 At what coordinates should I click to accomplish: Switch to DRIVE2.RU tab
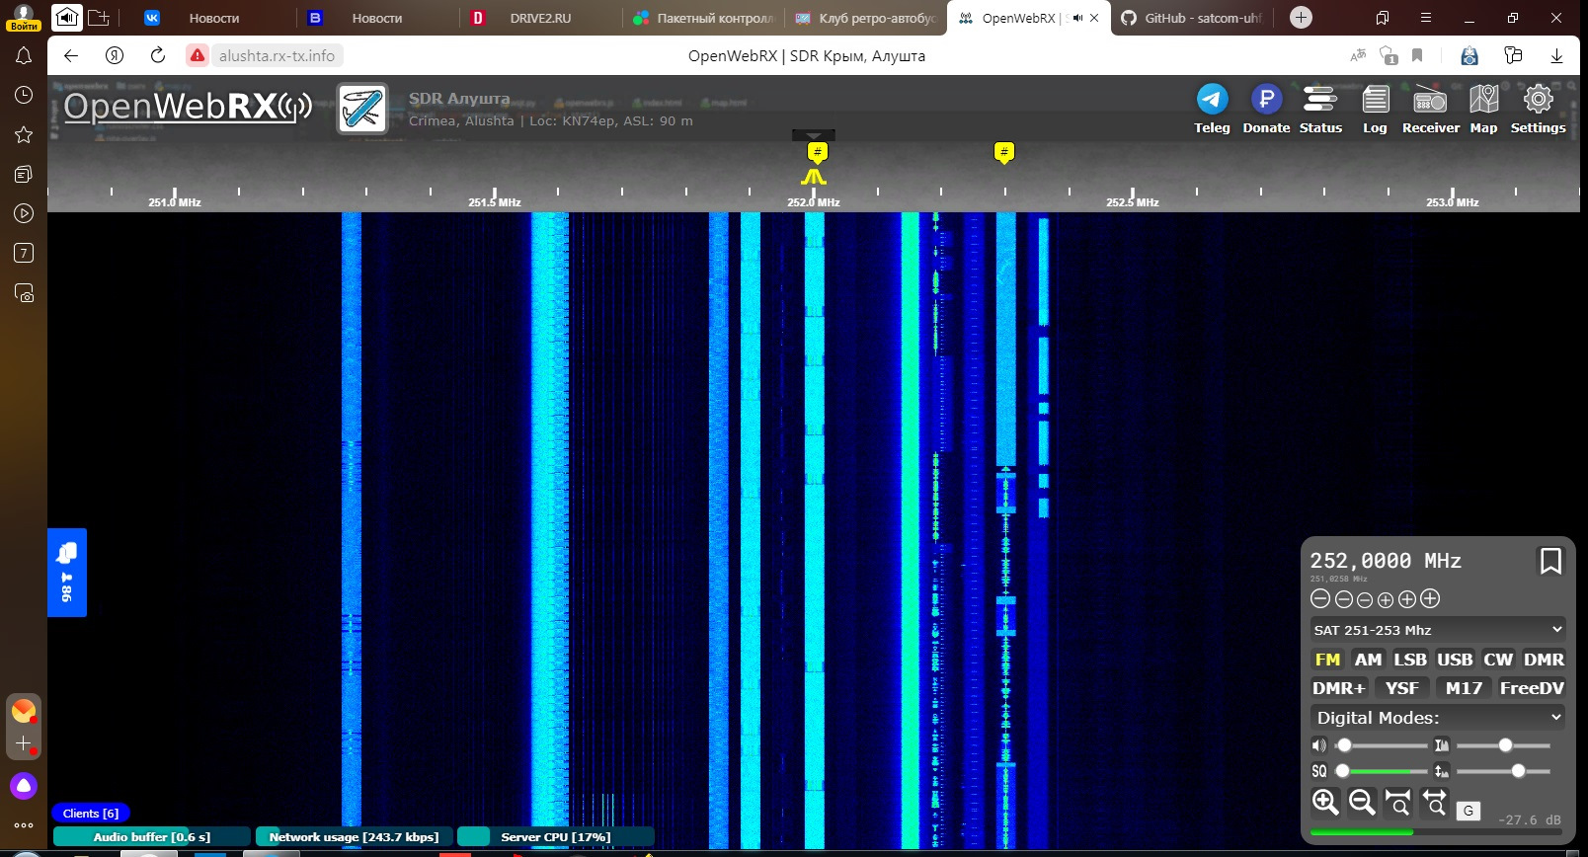(x=539, y=18)
